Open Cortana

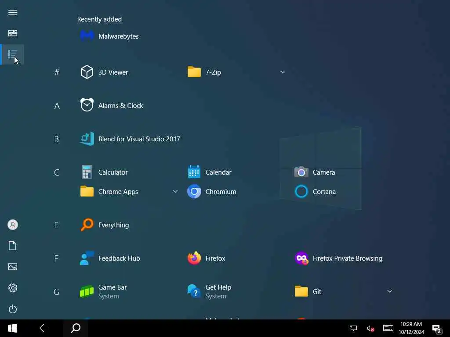[315, 191]
